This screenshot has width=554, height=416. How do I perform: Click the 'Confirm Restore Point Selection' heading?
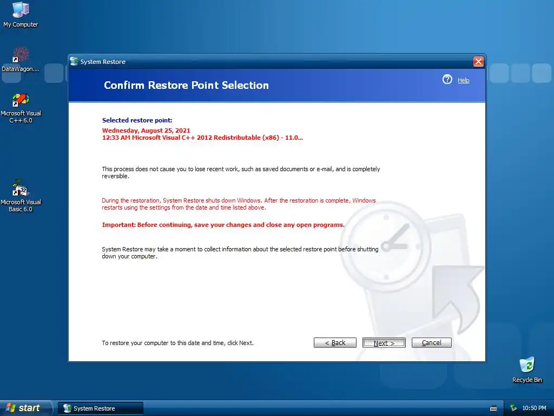(186, 85)
